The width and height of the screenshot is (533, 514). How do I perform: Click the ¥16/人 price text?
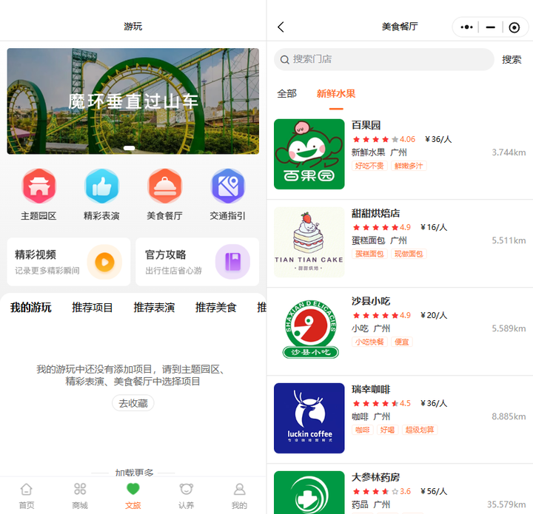[x=434, y=227]
